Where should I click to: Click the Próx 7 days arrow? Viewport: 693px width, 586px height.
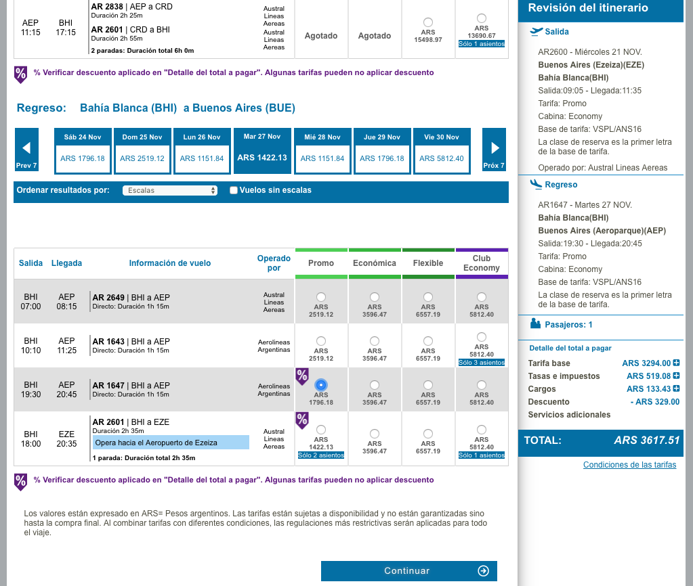(494, 150)
